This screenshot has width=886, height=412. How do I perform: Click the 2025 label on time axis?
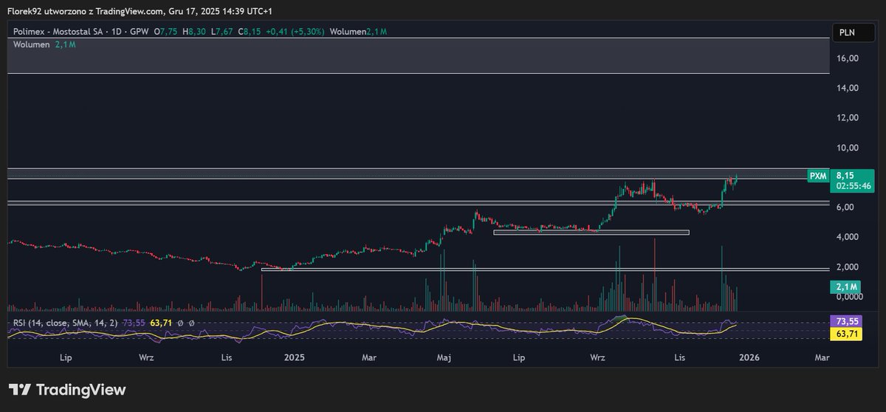294,357
